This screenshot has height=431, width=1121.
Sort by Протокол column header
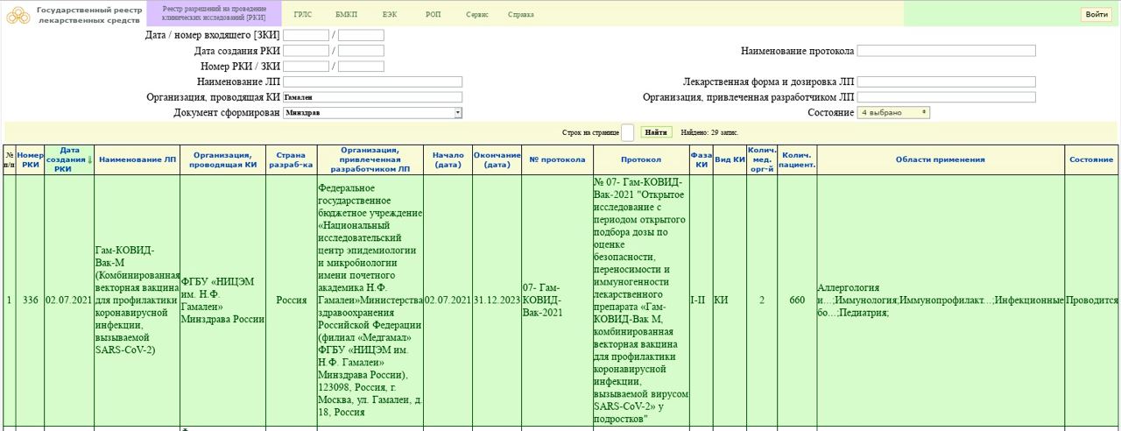click(x=641, y=159)
